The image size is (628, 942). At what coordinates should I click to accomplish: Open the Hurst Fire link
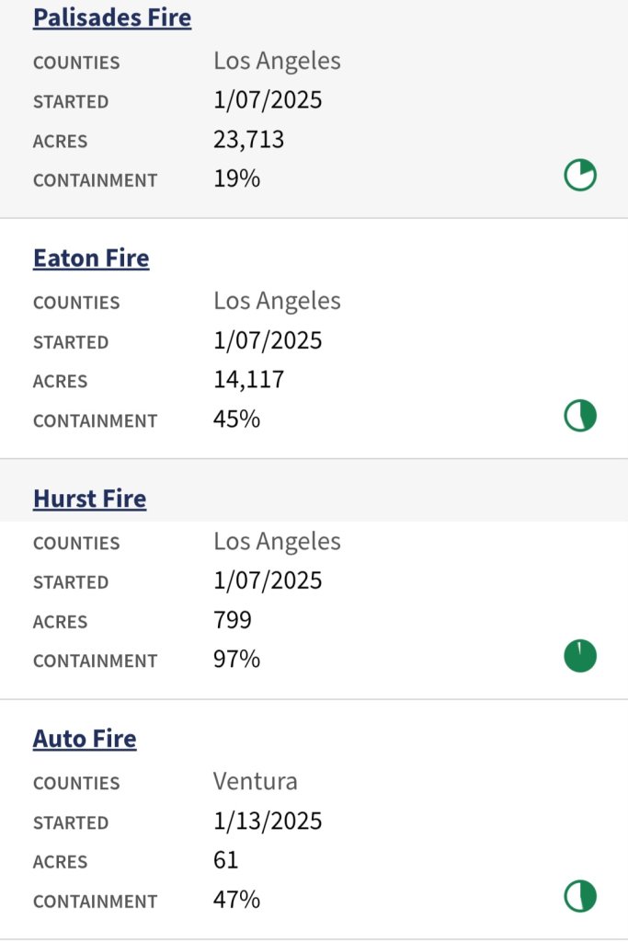pyautogui.click(x=89, y=499)
